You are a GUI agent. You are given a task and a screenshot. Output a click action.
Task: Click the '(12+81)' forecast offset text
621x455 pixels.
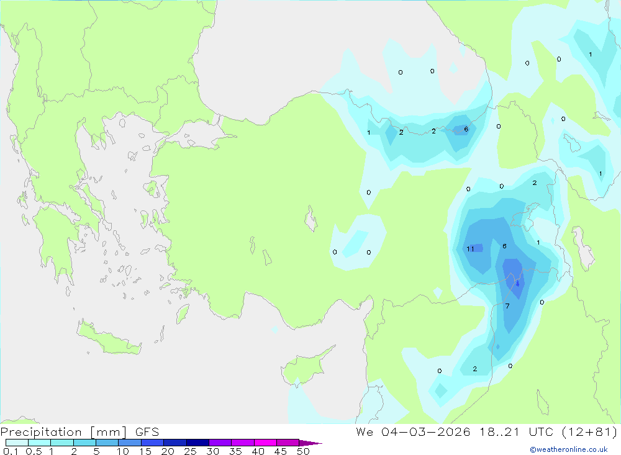(x=590, y=432)
